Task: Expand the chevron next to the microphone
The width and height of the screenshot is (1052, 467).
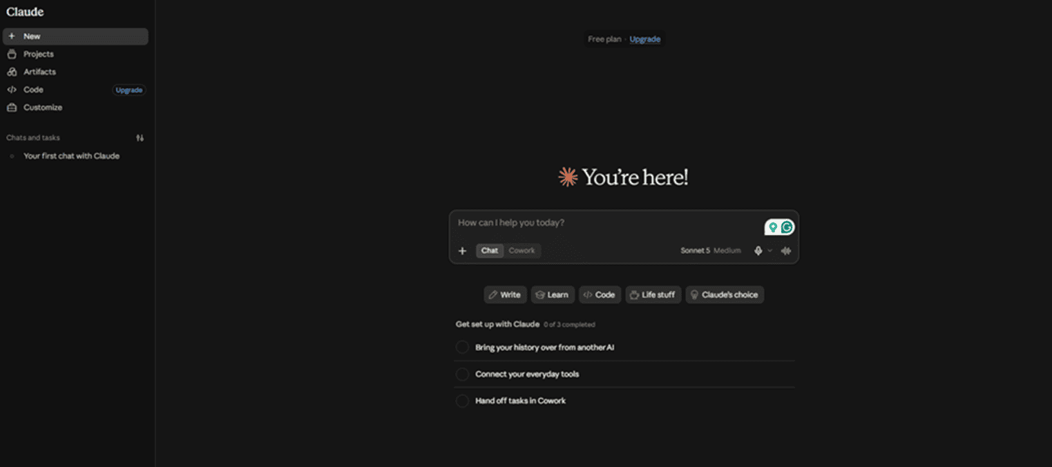Action: 769,251
